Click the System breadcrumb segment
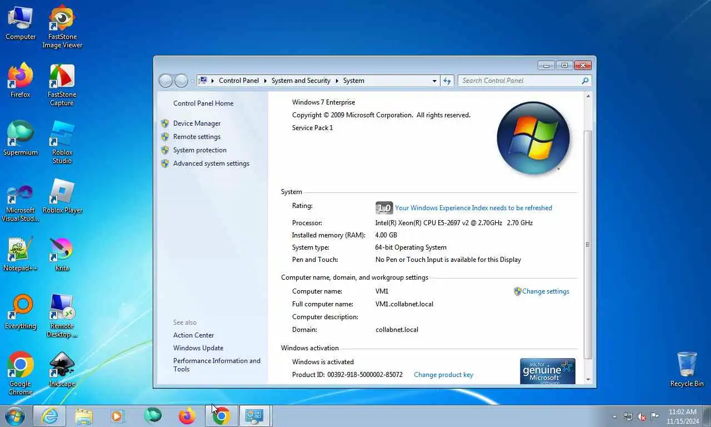The height and width of the screenshot is (427, 711). 353,81
